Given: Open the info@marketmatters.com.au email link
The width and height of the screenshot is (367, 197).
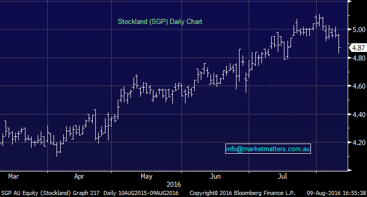Looking at the screenshot, I should tap(268, 149).
